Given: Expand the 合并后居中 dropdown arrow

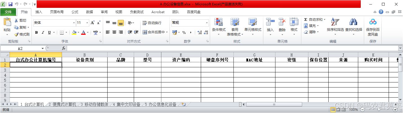Looking at the screenshot, I should 167,32.
